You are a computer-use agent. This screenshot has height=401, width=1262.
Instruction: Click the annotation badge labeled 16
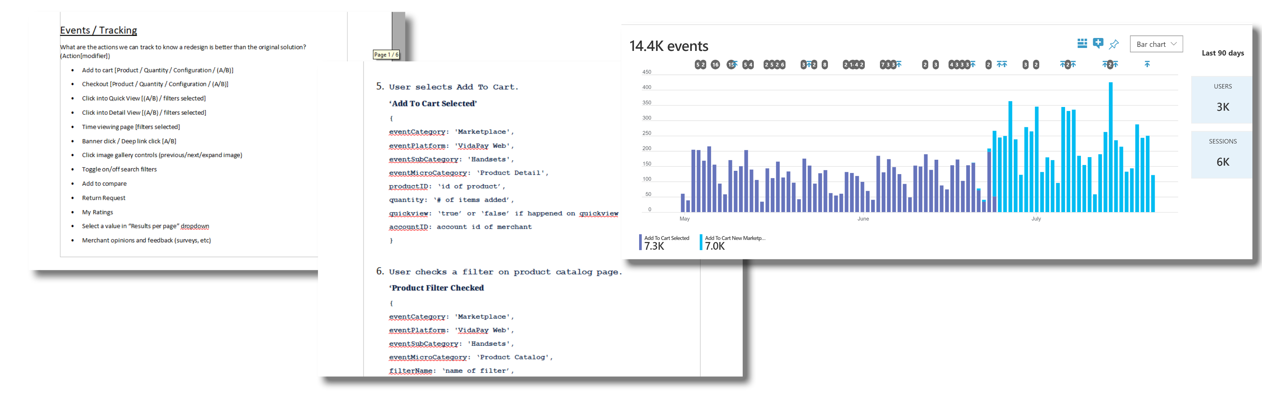click(x=715, y=65)
